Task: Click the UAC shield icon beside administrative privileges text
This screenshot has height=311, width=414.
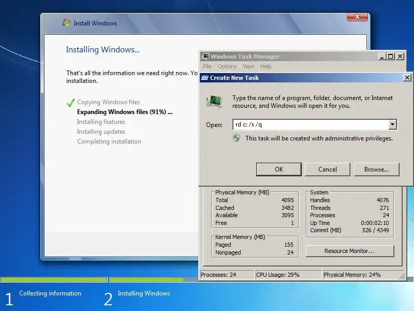Action: click(x=236, y=138)
